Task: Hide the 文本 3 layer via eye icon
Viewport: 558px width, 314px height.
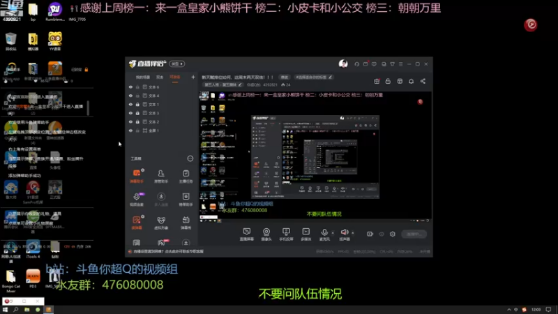Action: click(130, 113)
